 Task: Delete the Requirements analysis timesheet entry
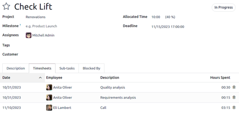tap(234, 97)
